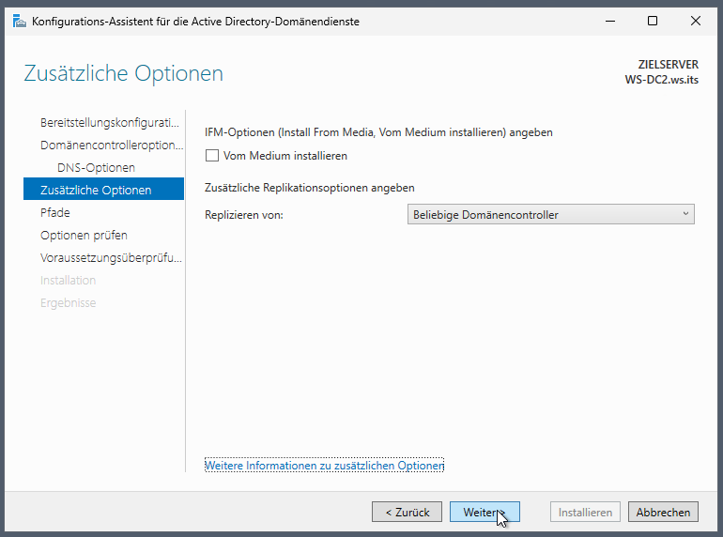Viewport: 723px width, 537px height.
Task: Click the Zurück button
Action: click(x=407, y=512)
